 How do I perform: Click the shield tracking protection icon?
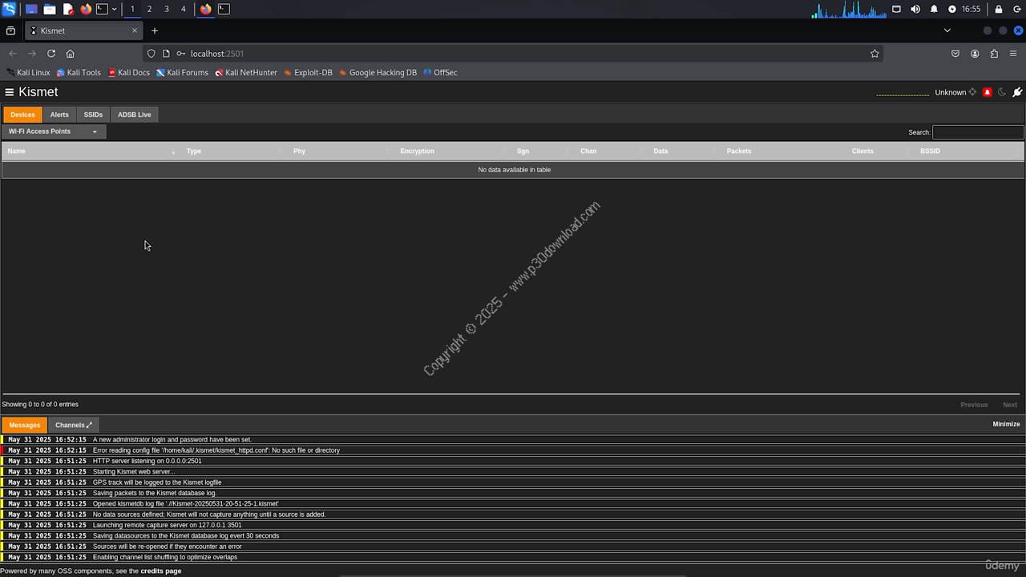point(151,54)
